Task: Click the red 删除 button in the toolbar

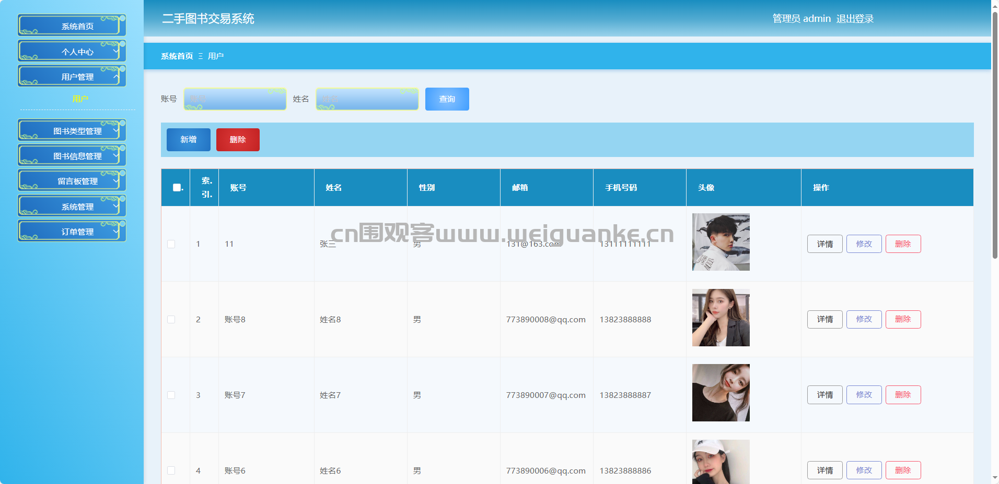Action: (x=238, y=140)
